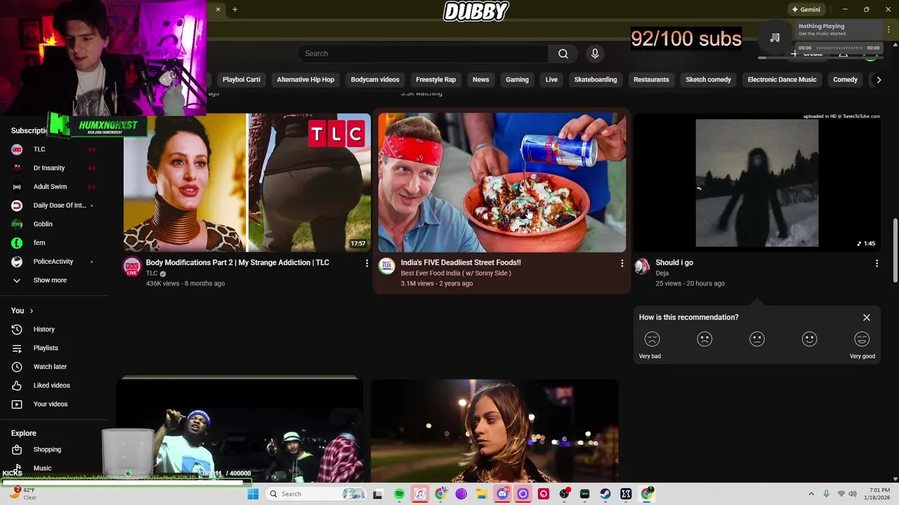Open Discord from the taskbar
Image resolution: width=899 pixels, height=505 pixels.
click(x=502, y=494)
